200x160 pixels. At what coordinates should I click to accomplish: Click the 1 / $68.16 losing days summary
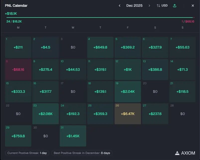(188, 21)
